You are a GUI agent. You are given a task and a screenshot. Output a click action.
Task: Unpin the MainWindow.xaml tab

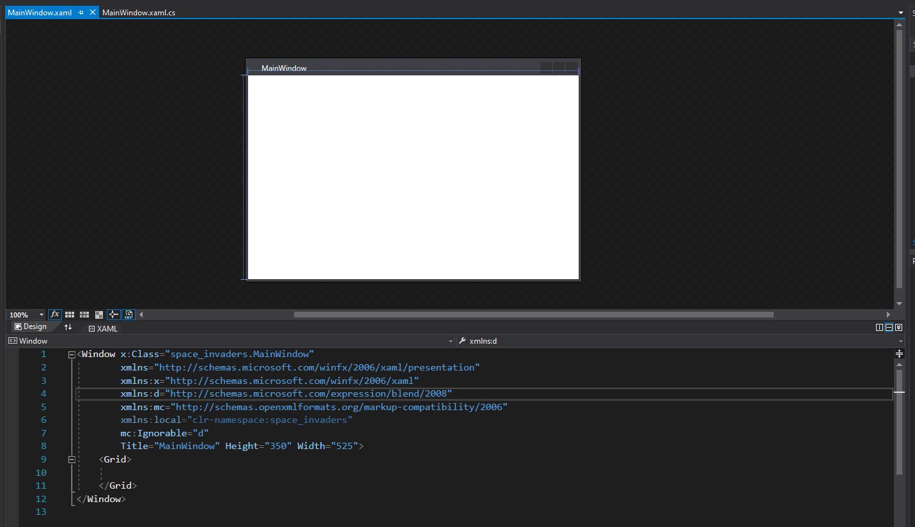click(x=81, y=11)
